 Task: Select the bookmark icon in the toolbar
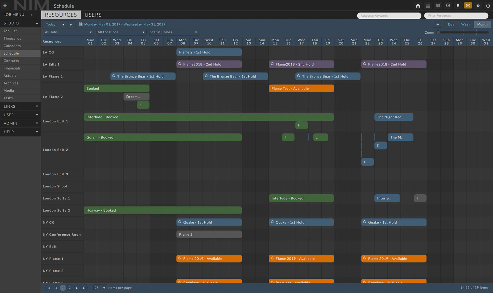[x=458, y=5]
